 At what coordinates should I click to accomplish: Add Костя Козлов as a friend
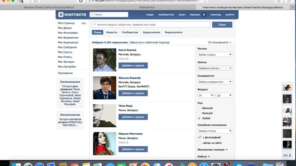tap(133, 65)
